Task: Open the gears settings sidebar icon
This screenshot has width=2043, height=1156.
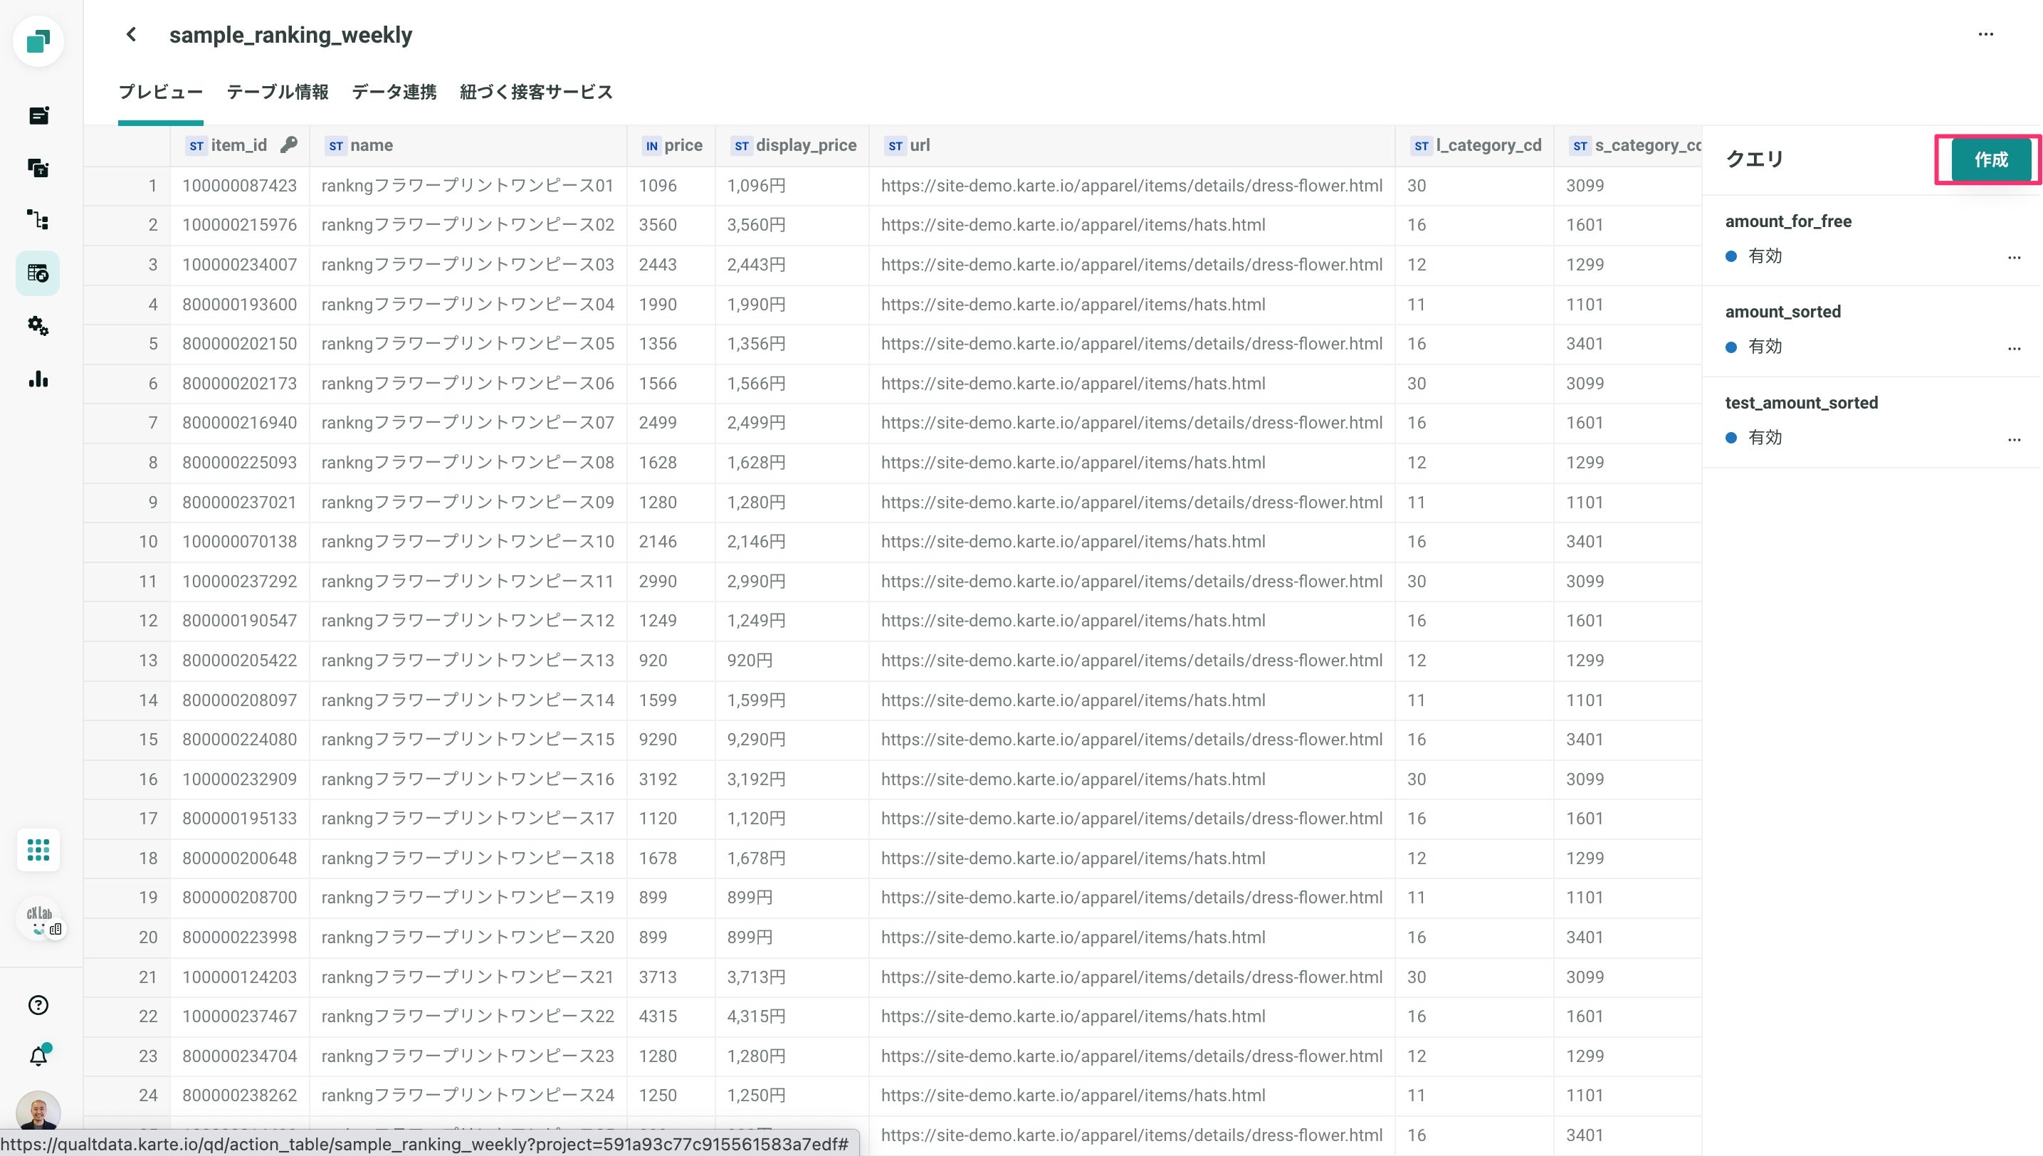Action: pyautogui.click(x=38, y=325)
